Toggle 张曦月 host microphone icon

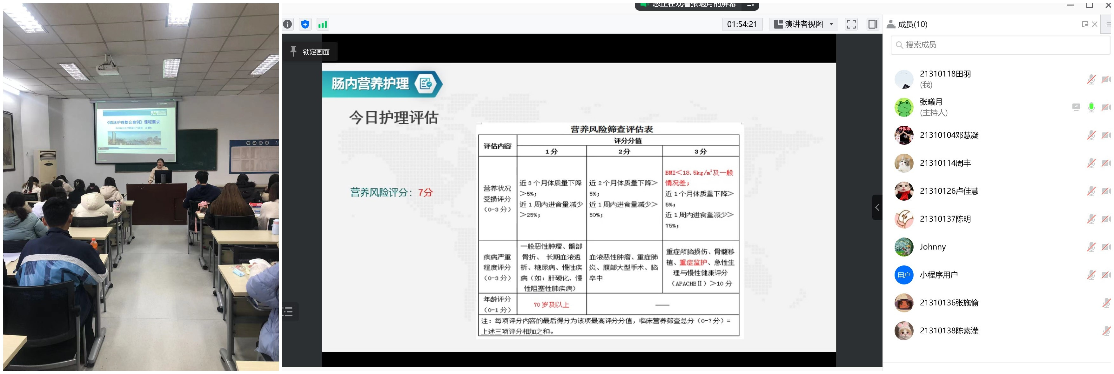tap(1091, 107)
